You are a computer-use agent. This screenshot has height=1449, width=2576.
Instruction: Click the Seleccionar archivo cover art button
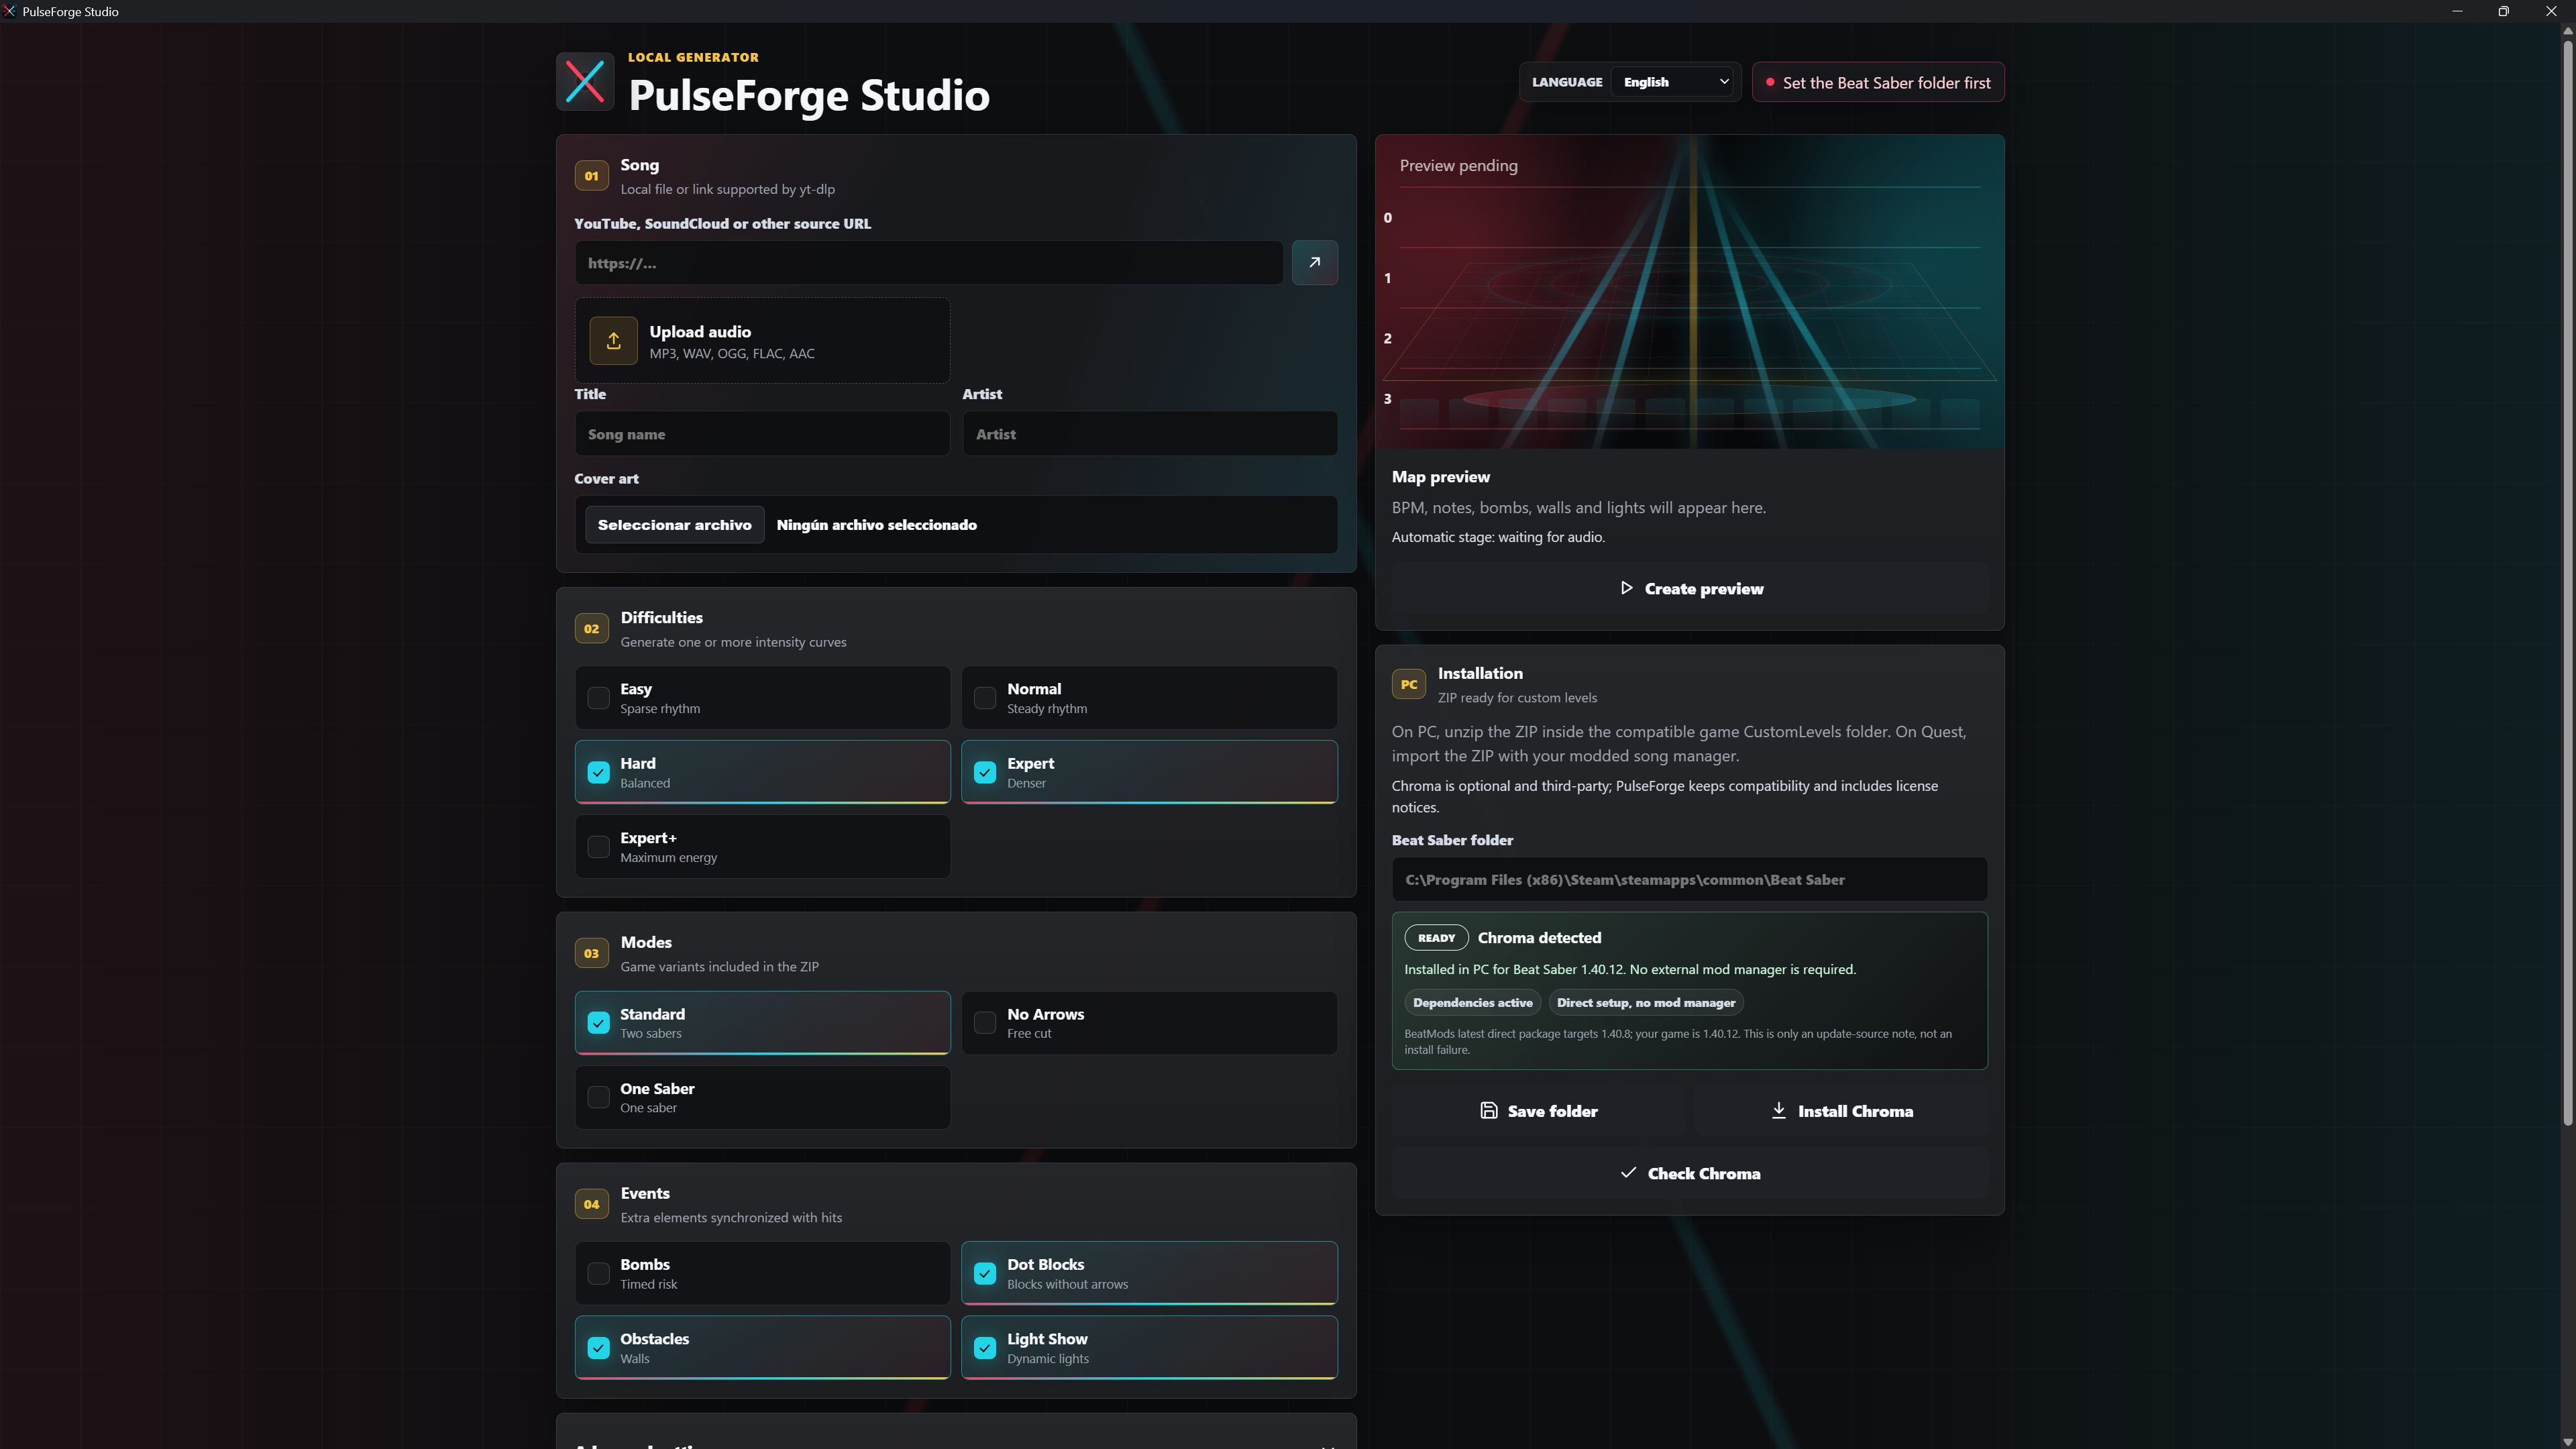(674, 525)
